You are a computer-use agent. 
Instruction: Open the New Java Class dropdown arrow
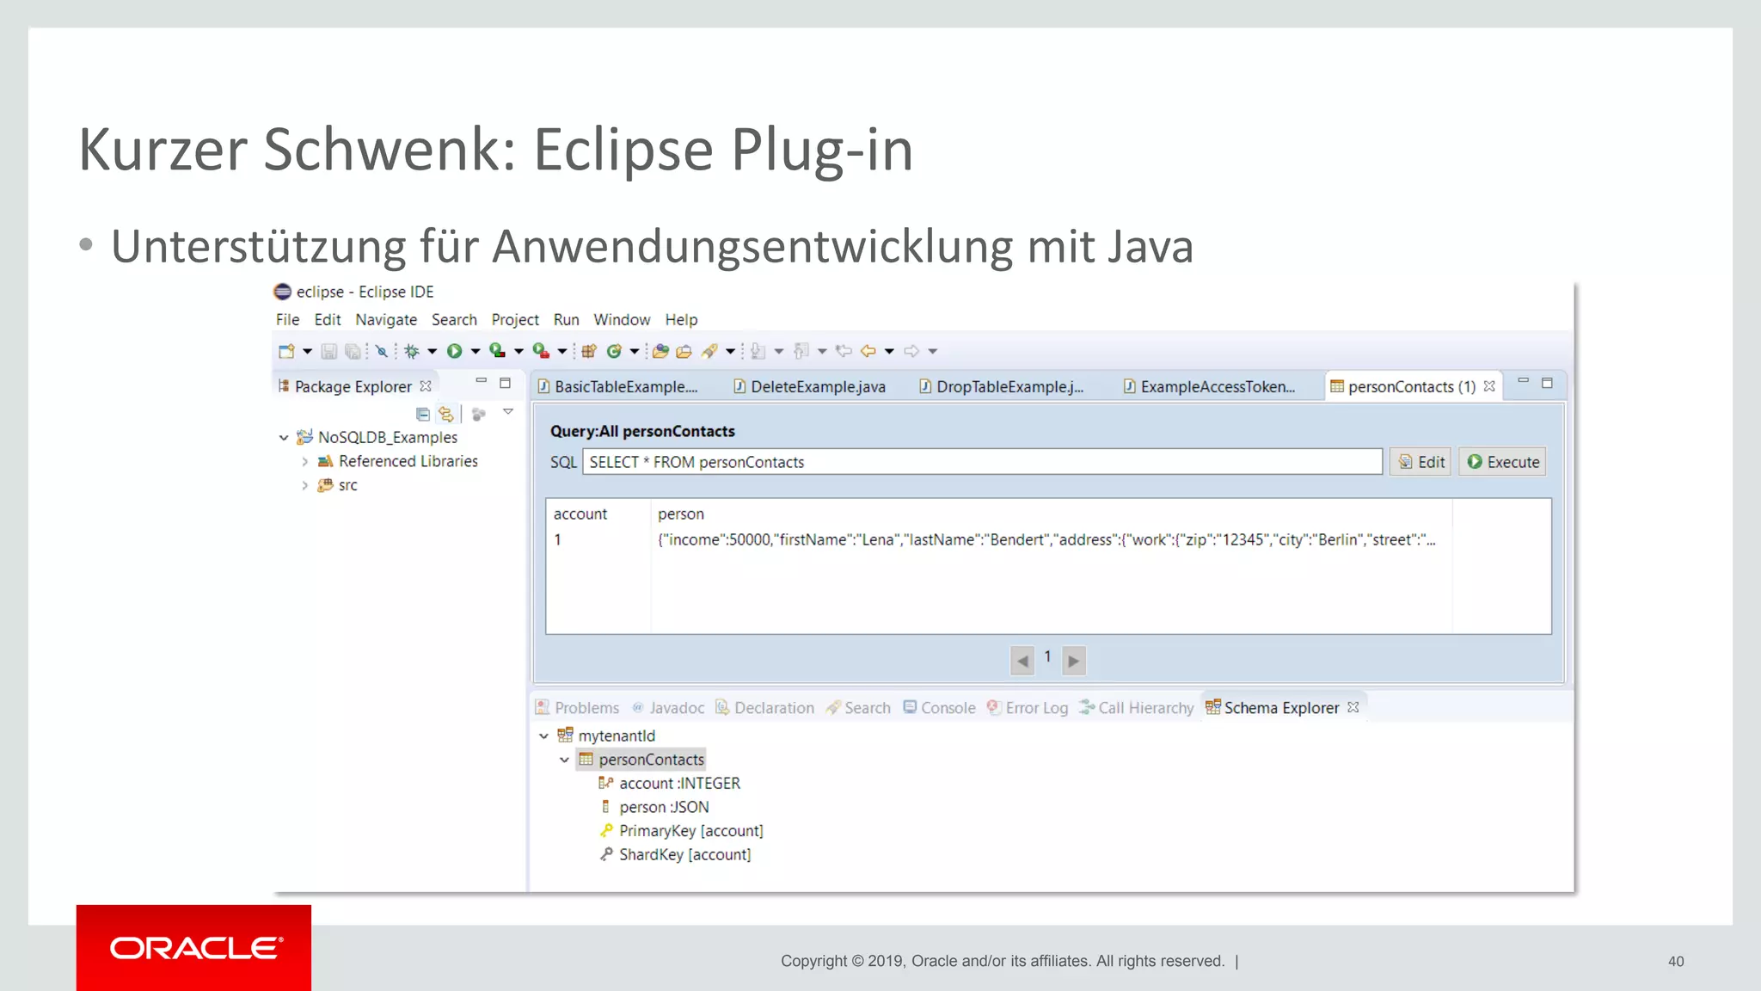pyautogui.click(x=635, y=351)
